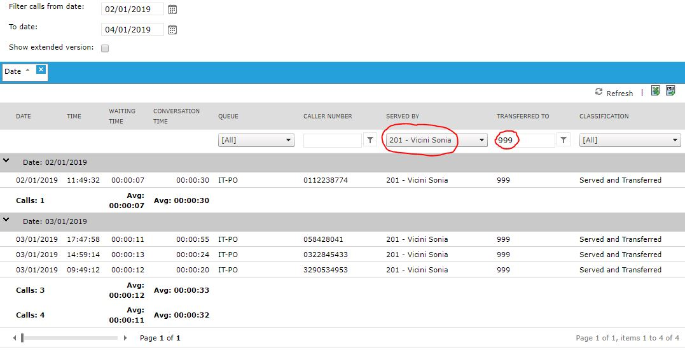Open calendar picker for Filter calls from date
Screen dimensions: 685x350
(172, 10)
